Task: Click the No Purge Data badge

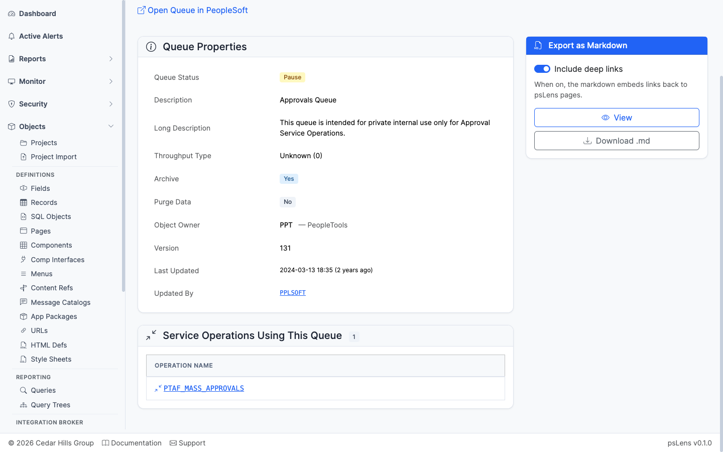Action: click(288, 202)
